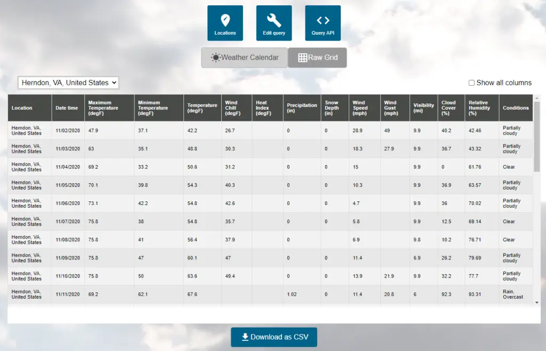Click the Maximum Temperature column header

[x=109, y=108]
